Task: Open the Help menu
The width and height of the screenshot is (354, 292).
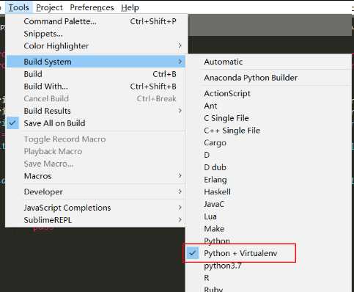Action: pyautogui.click(x=130, y=7)
